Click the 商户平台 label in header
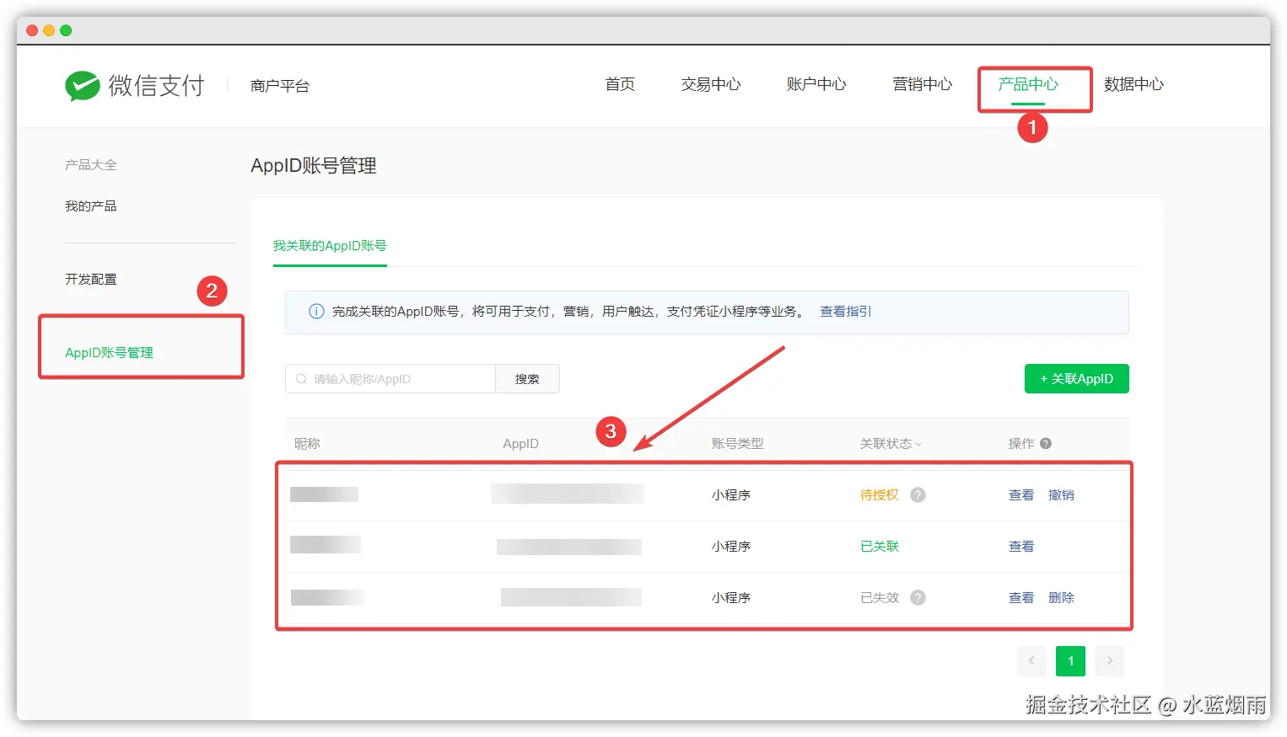 click(280, 86)
